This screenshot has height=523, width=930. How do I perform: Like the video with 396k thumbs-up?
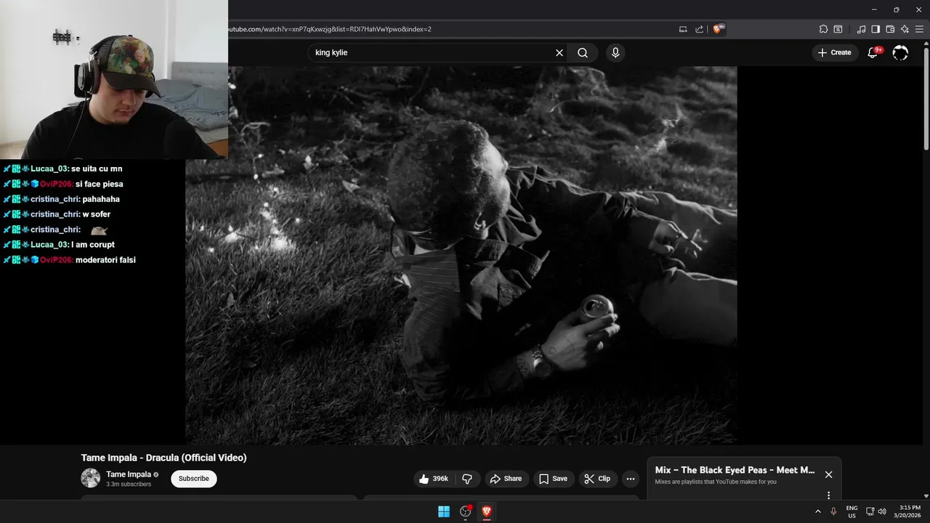point(434,479)
